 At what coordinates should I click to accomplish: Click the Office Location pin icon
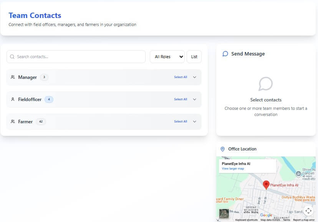point(223,149)
